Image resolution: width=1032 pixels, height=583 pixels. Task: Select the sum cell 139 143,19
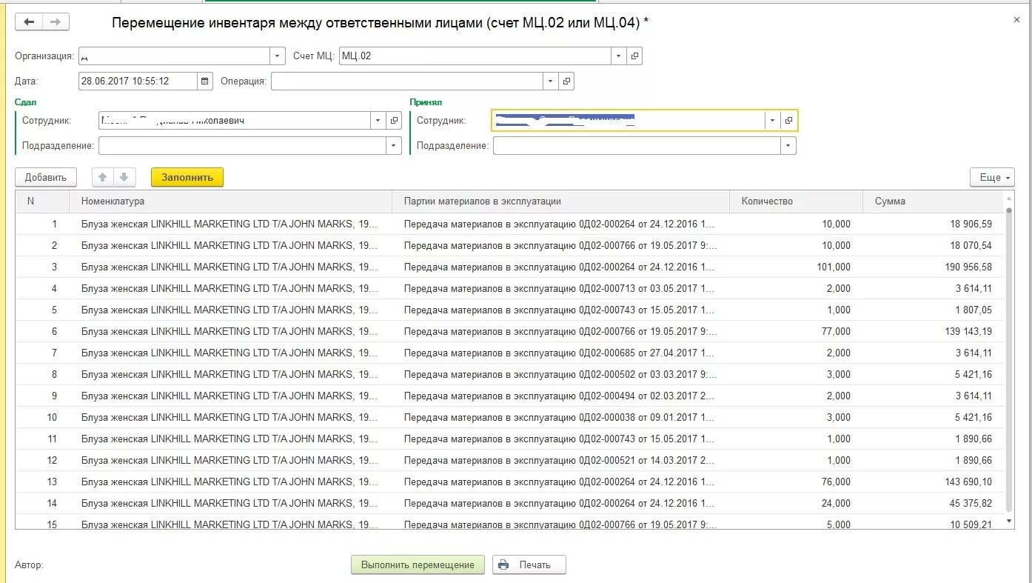[933, 331]
